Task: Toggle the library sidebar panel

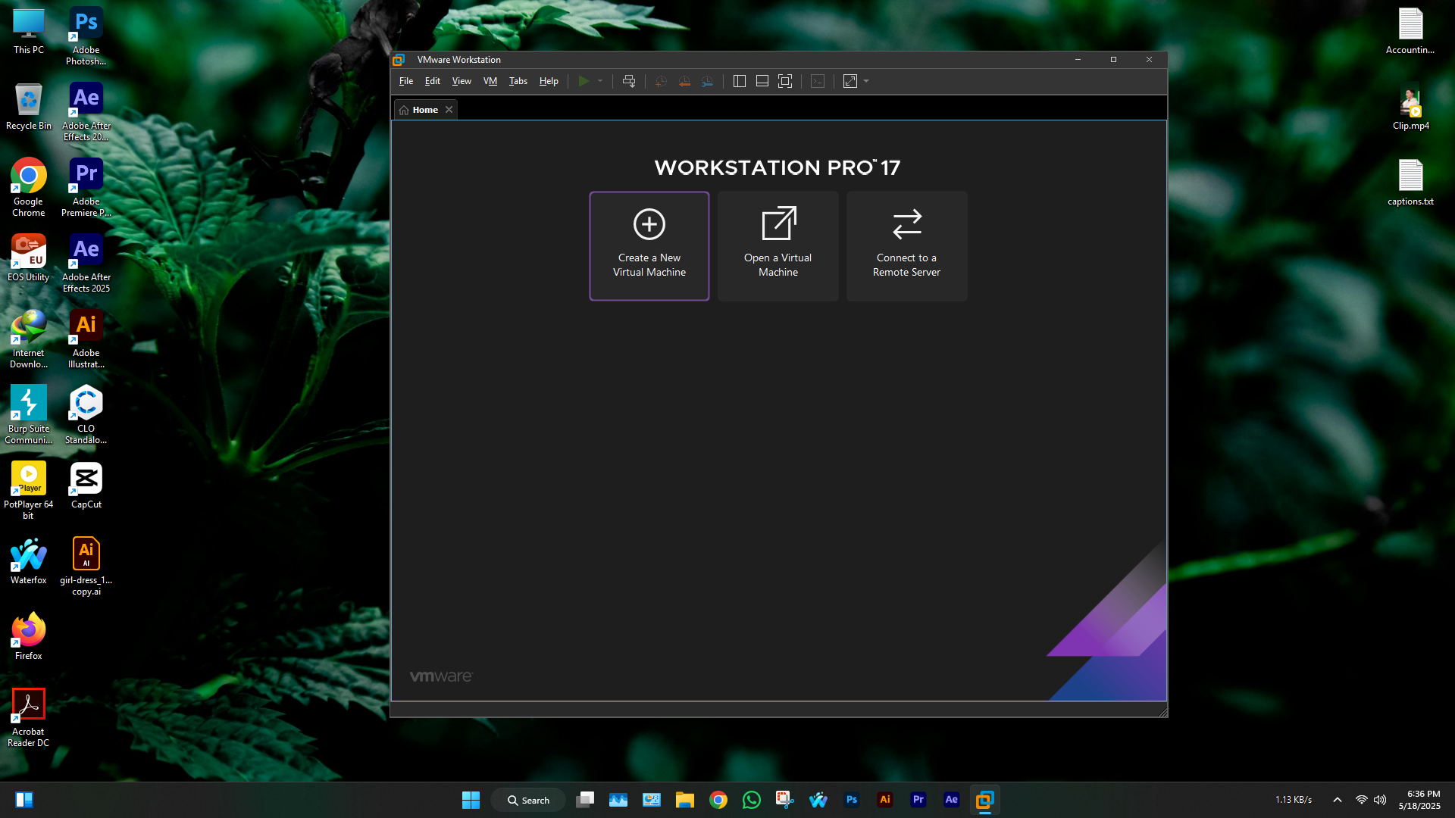Action: (740, 81)
